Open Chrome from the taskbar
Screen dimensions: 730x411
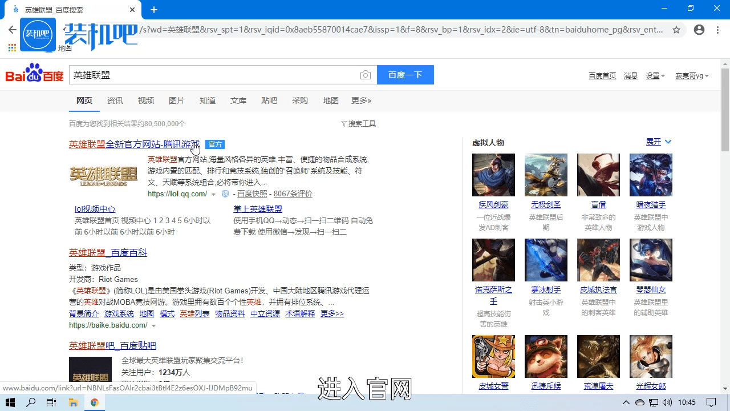[95, 402]
